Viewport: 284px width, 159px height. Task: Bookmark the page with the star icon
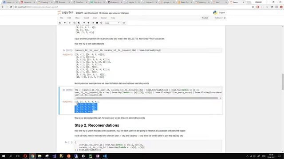click(x=253, y=7)
